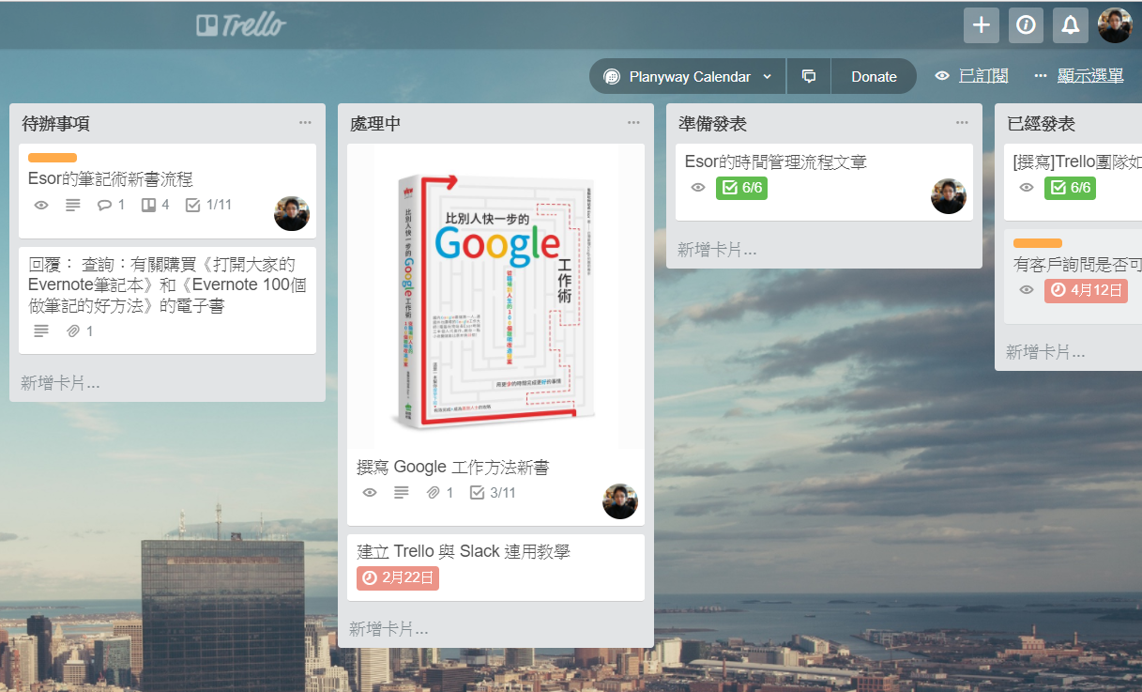Viewport: 1142px width, 692px height.
Task: Click comments badge on Esor的筆記術新書流程 card
Action: coord(111,205)
